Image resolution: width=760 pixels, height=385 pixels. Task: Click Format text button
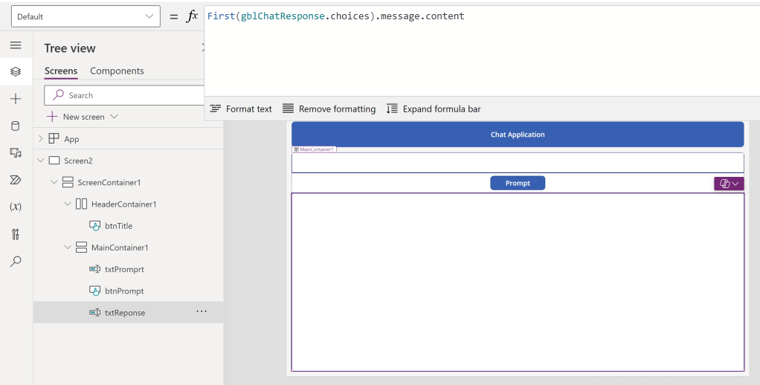[x=241, y=109]
